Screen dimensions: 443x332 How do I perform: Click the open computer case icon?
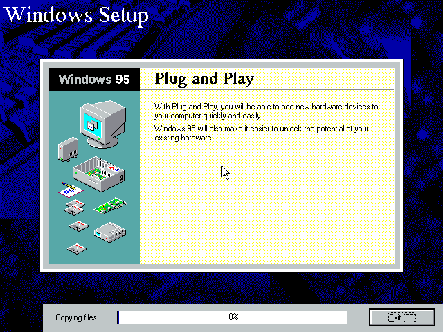click(x=98, y=174)
